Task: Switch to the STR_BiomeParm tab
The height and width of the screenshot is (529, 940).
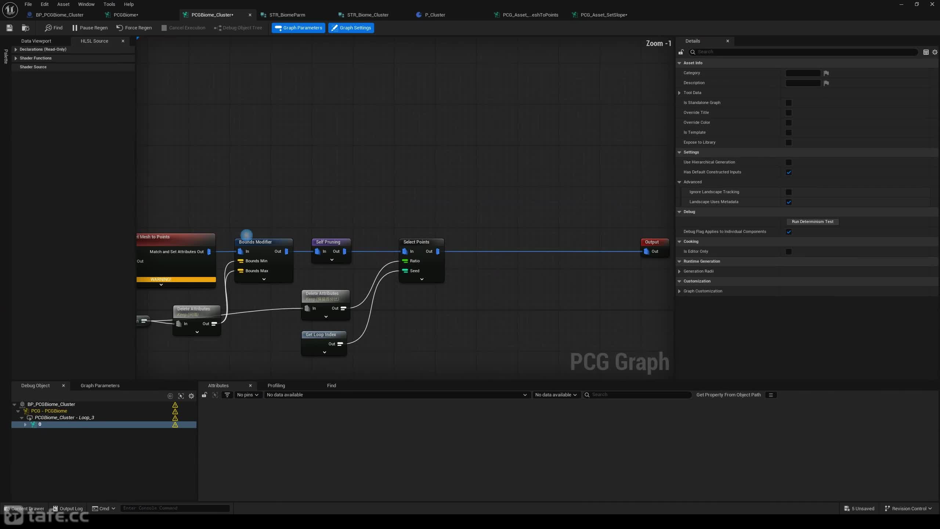Action: [x=287, y=15]
